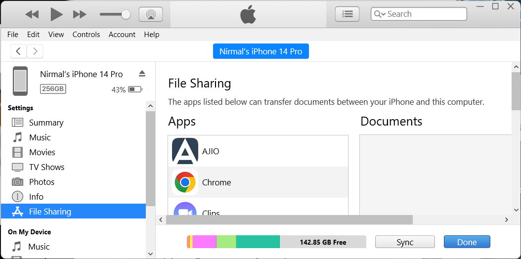This screenshot has width=521, height=259.
Task: Click the horizontal scrollbar thumb
Action: pyautogui.click(x=289, y=220)
